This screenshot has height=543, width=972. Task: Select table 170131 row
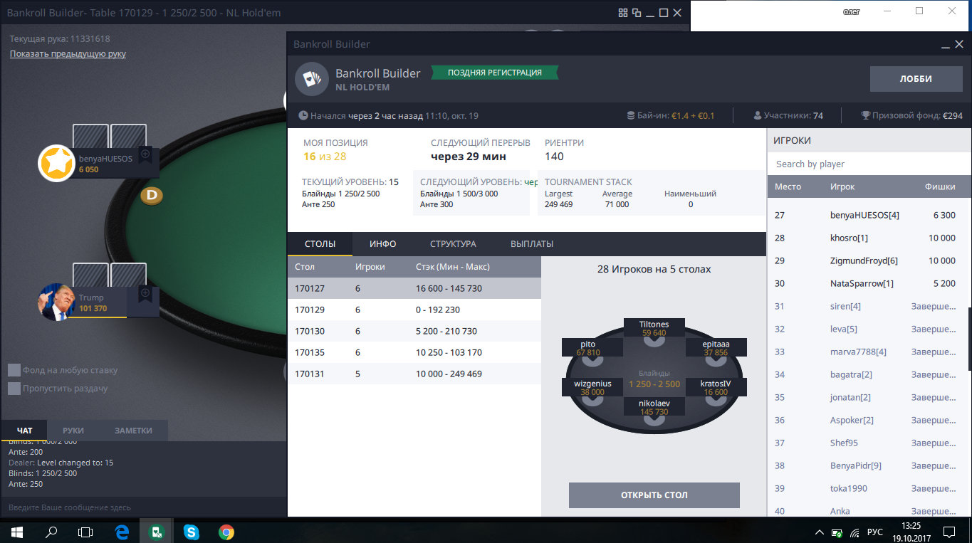(414, 374)
